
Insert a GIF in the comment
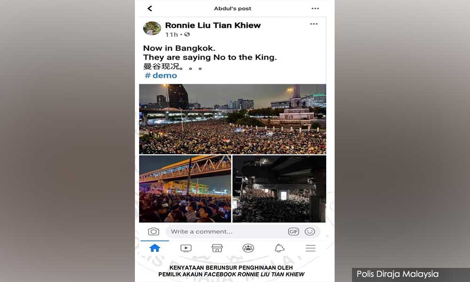[293, 231]
